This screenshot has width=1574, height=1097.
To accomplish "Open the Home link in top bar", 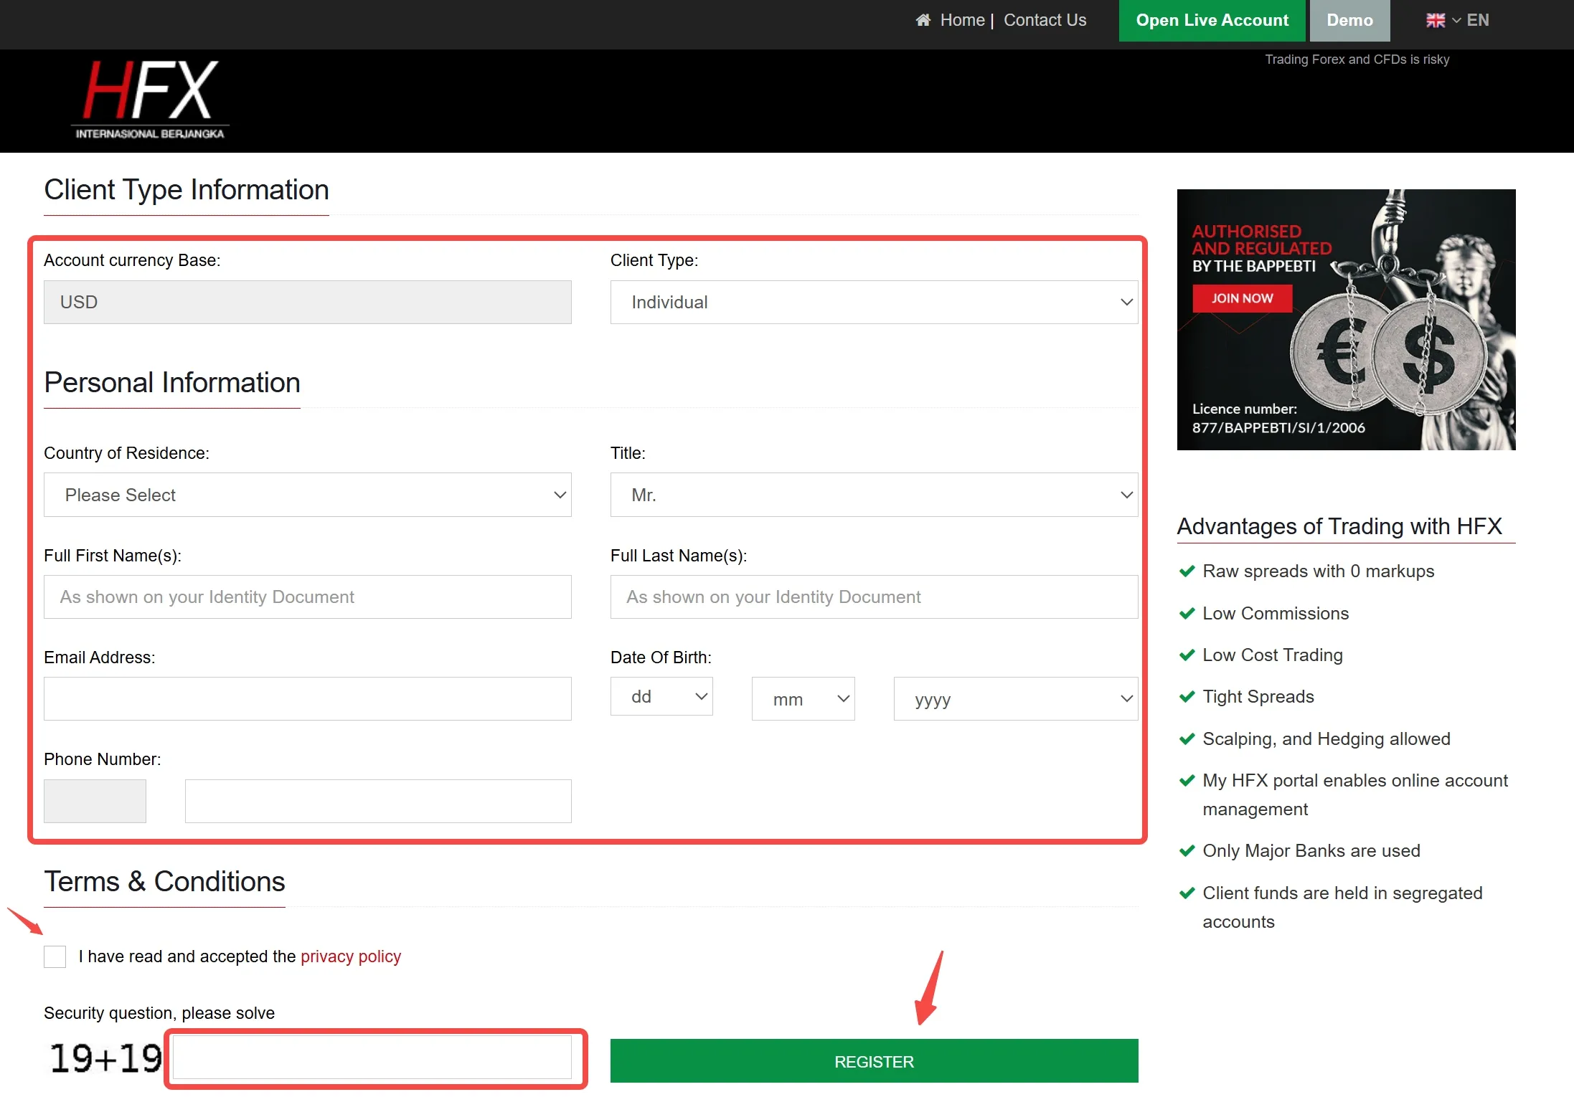I will (962, 20).
